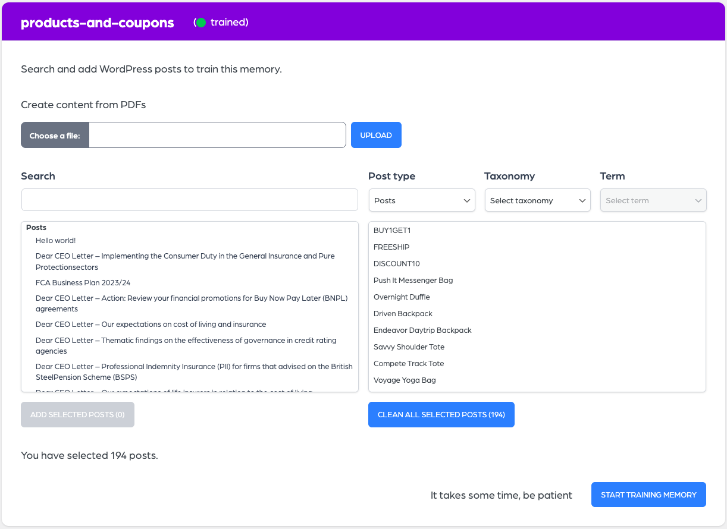Image resolution: width=727 pixels, height=529 pixels.
Task: Click Clean All Selected Posts (194)
Action: coord(441,414)
